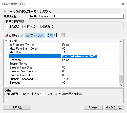Select the Timeout property row
The image size is (127, 113).
[35, 83]
